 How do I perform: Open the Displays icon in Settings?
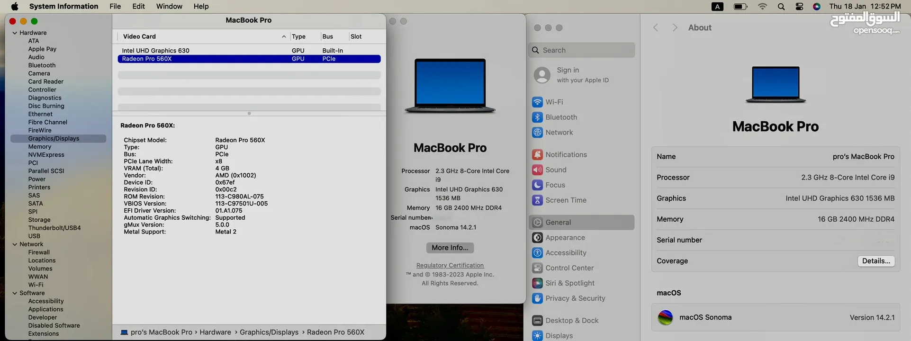pyautogui.click(x=537, y=335)
